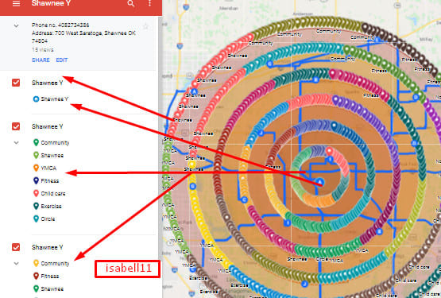Click the yellow Community pin icon
This screenshot has height=298, width=441.
click(x=36, y=263)
